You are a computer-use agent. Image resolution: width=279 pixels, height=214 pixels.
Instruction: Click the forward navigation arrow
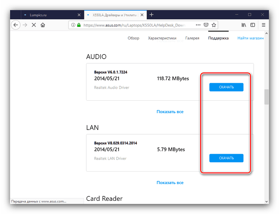(25, 25)
